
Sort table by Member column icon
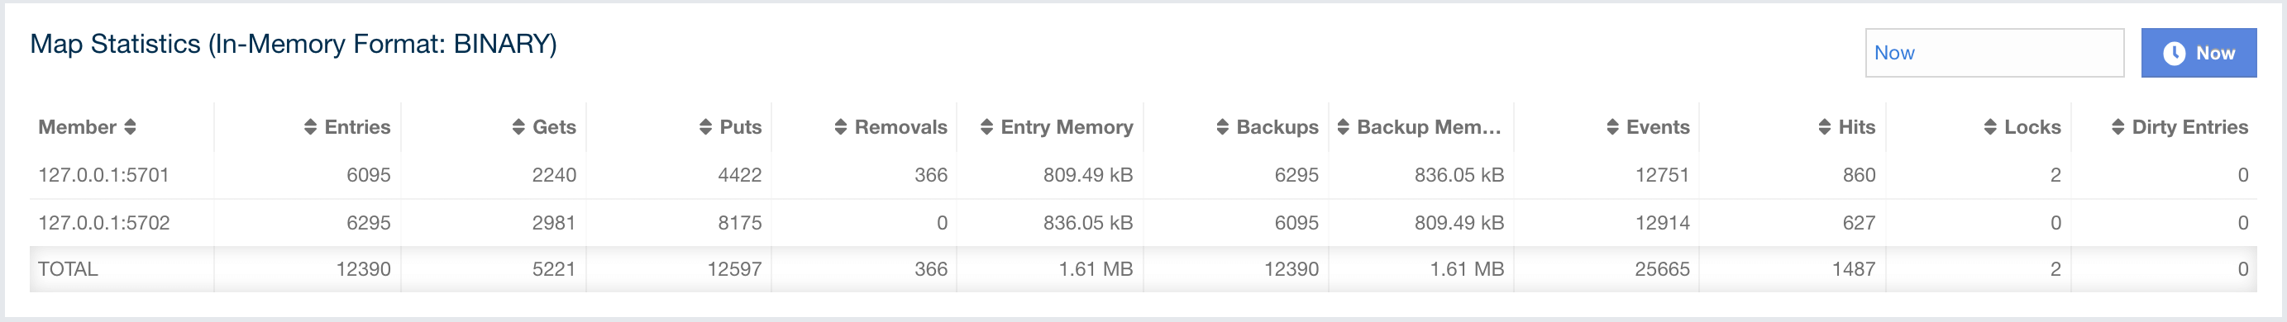[x=130, y=127]
